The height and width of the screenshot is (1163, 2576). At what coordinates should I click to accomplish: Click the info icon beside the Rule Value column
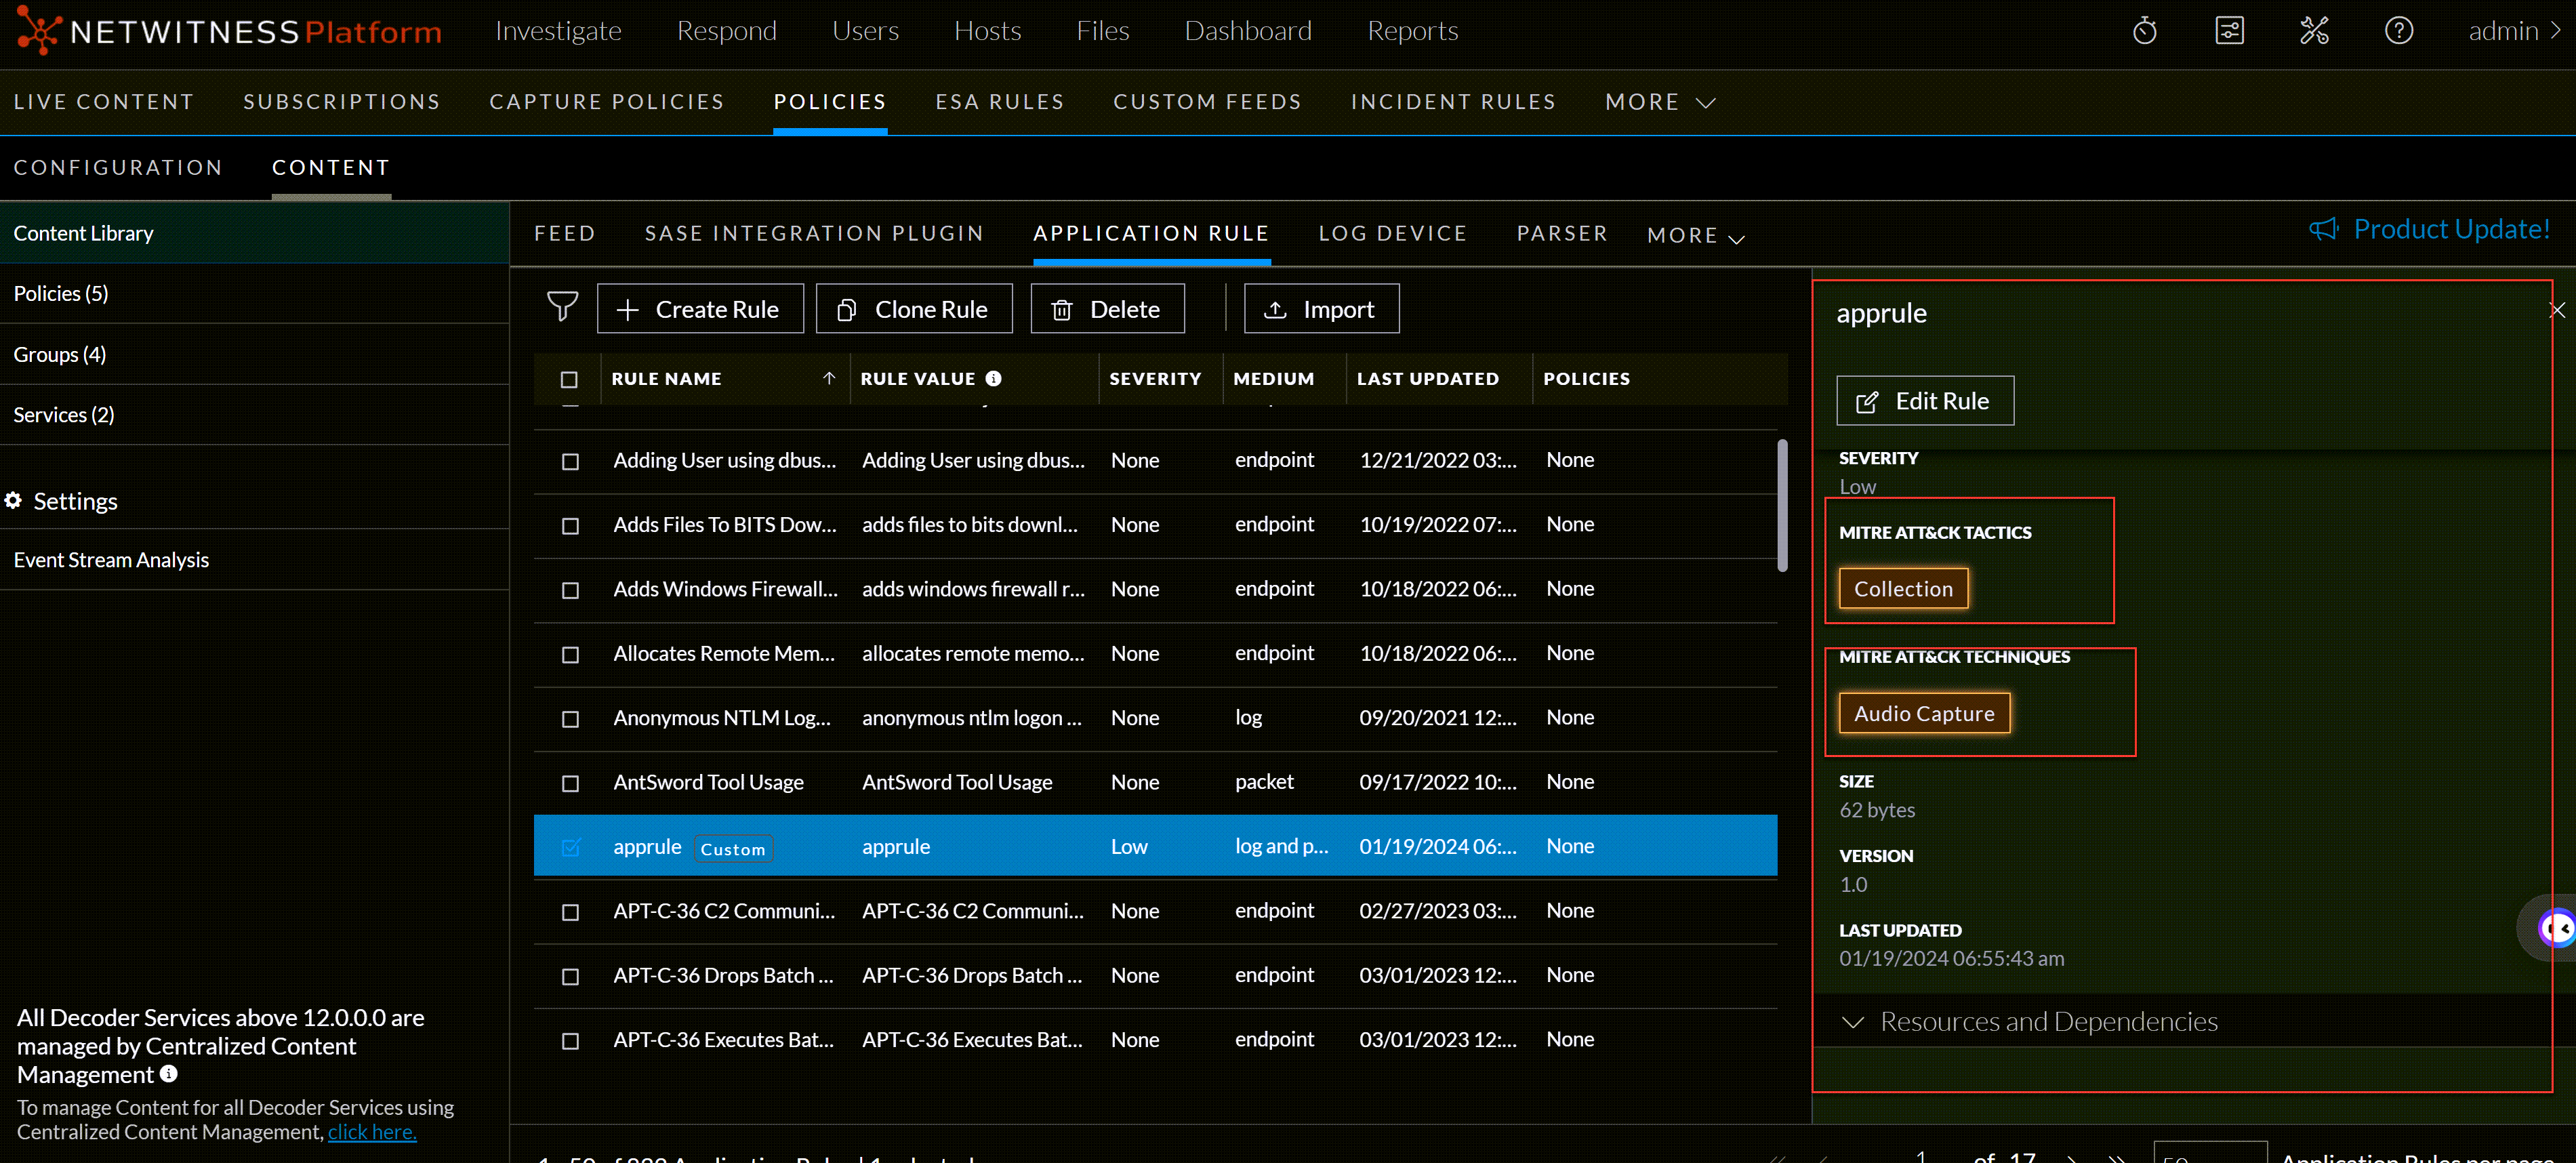coord(993,378)
